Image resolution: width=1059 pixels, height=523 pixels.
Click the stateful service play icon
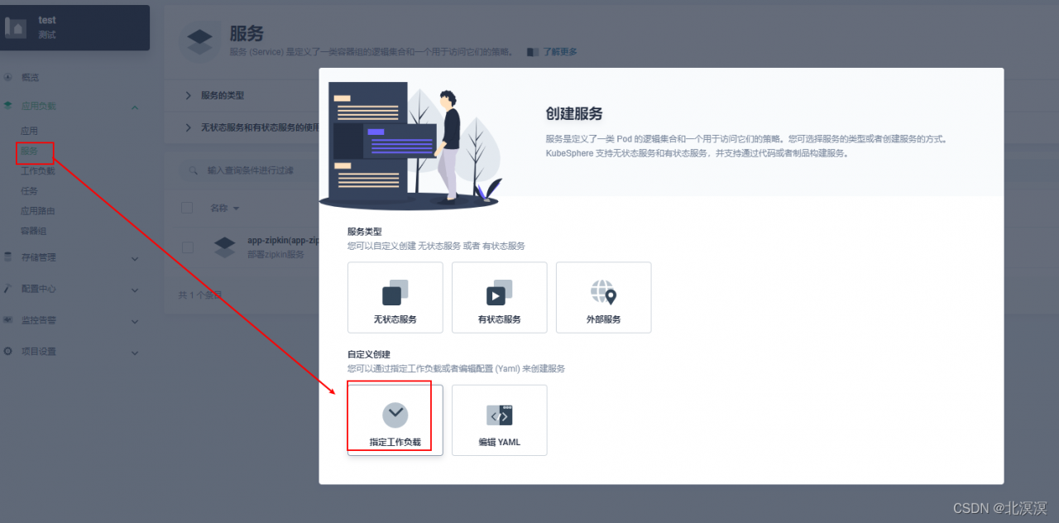click(500, 292)
